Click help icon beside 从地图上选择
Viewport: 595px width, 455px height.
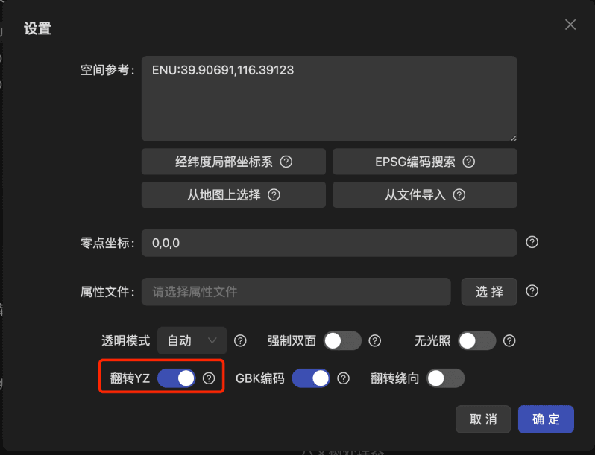tap(274, 194)
